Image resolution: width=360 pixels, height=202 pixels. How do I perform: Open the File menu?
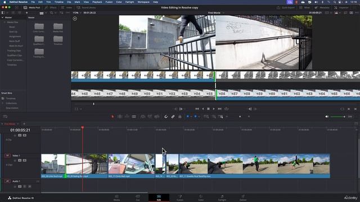pos(33,2)
